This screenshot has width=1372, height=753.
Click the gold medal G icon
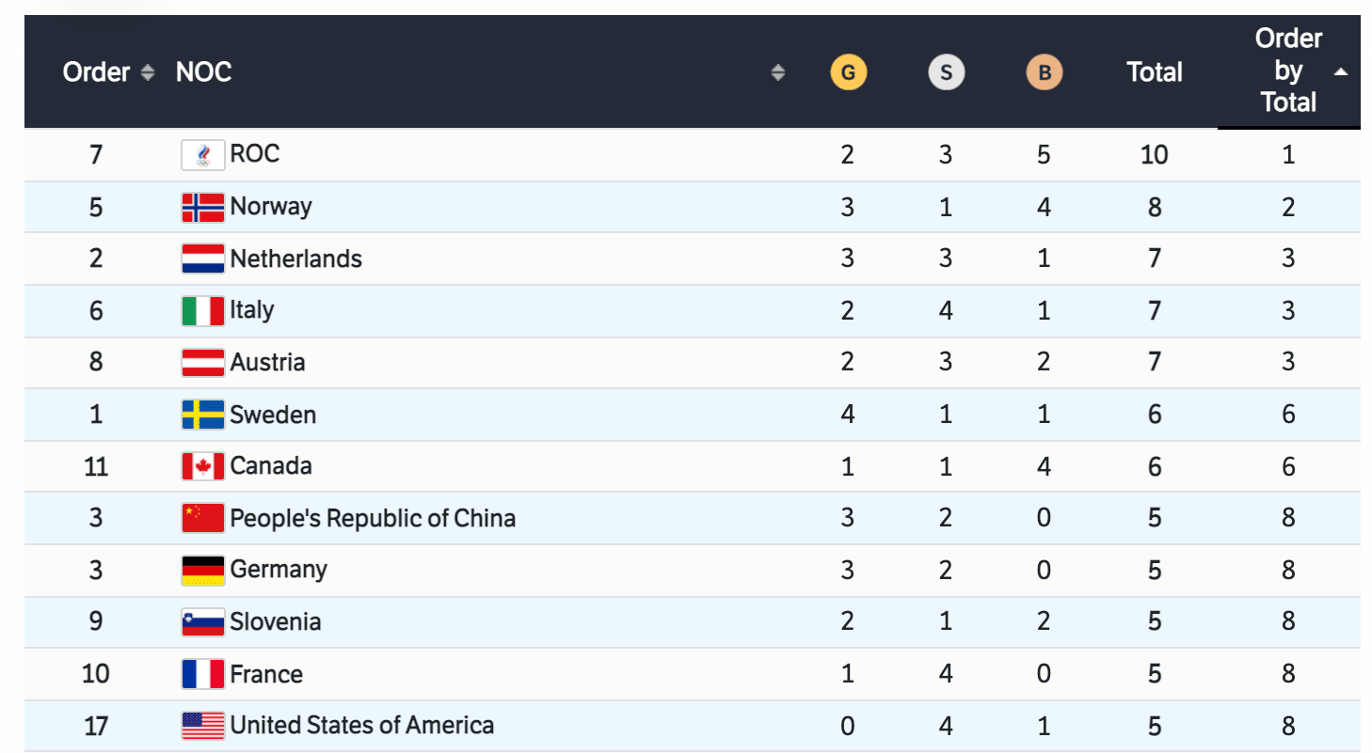pyautogui.click(x=848, y=72)
